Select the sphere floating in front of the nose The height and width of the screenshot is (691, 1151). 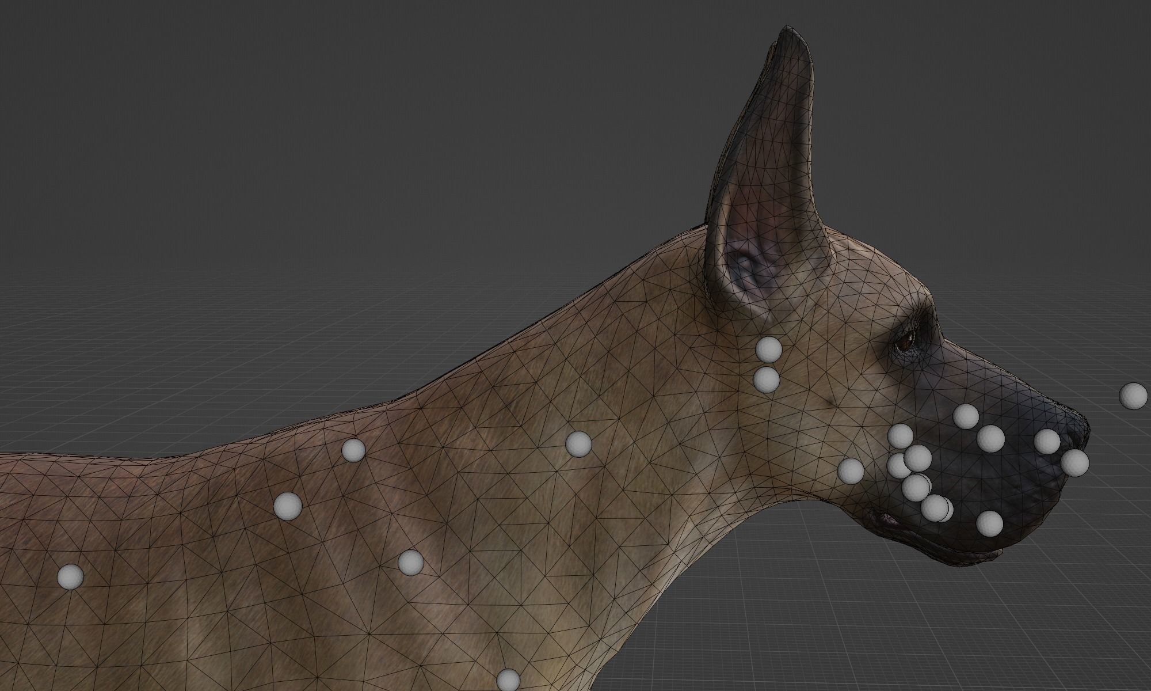1133,396
